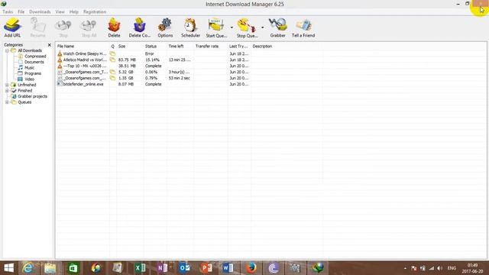Click the Stop toolbar icon
This screenshot has width=489, height=275.
coord(63,27)
